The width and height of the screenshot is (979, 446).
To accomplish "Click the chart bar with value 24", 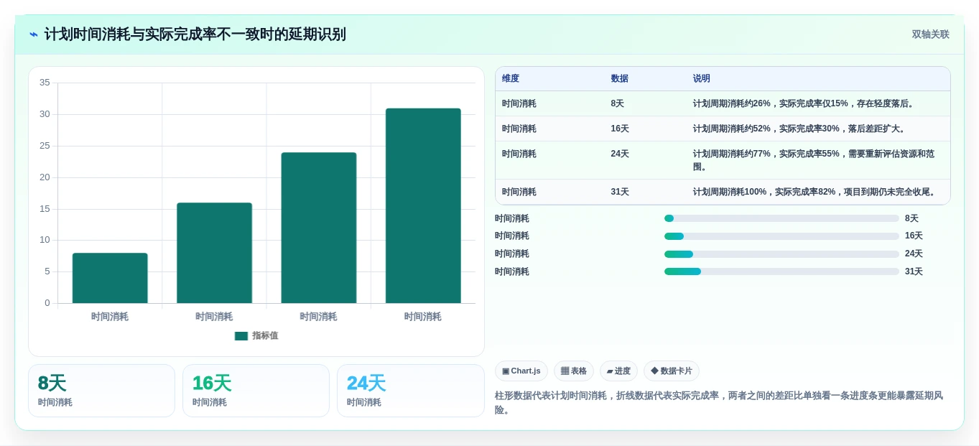I will click(x=318, y=228).
